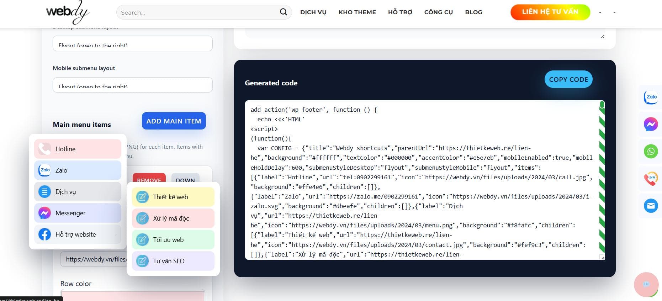Click the Generated code heading
The width and height of the screenshot is (662, 301).
[x=271, y=83]
